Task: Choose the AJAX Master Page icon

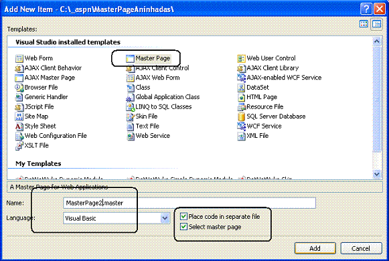Action: click(x=19, y=78)
